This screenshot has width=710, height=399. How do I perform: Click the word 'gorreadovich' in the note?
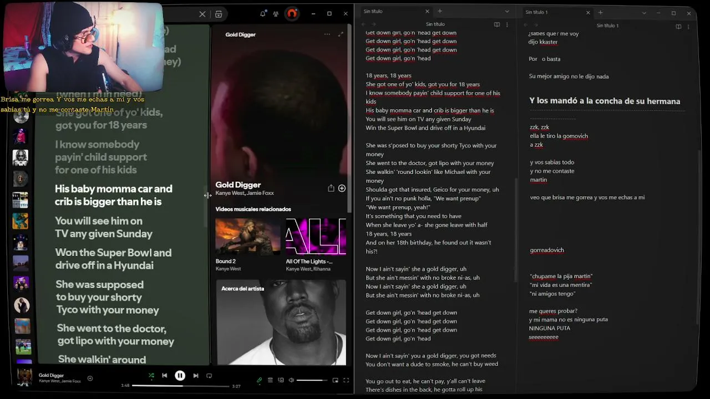547,250
